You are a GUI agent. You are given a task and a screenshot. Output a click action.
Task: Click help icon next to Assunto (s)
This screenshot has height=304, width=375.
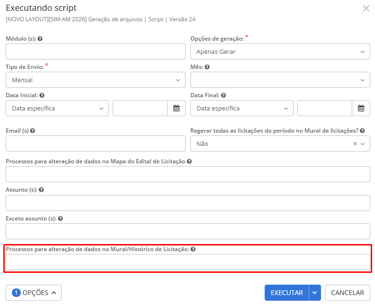[x=41, y=190]
